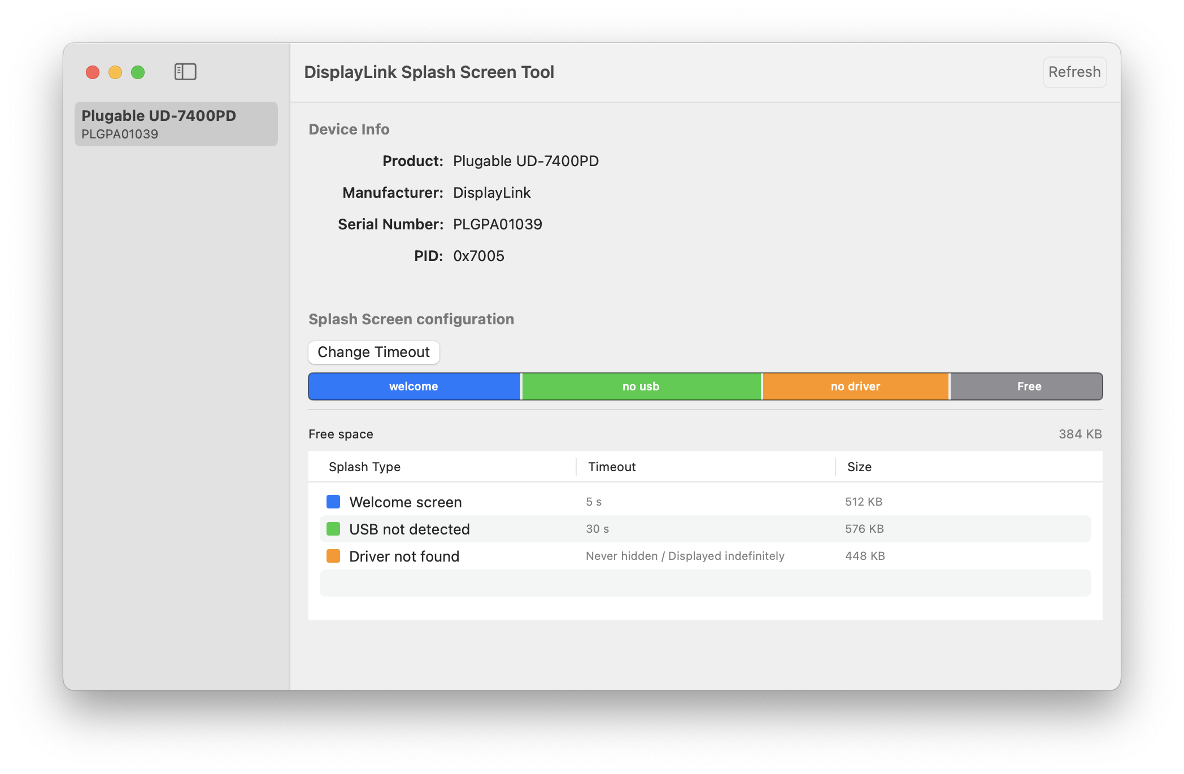
Task: Select Plugable UD-7400PD device in sidebar
Action: point(176,124)
